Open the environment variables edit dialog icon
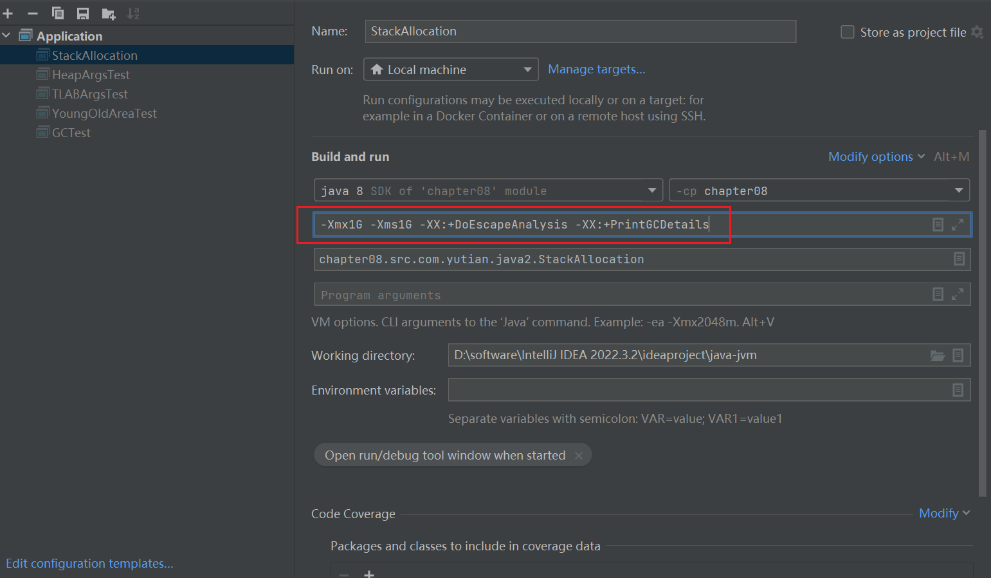 [958, 390]
